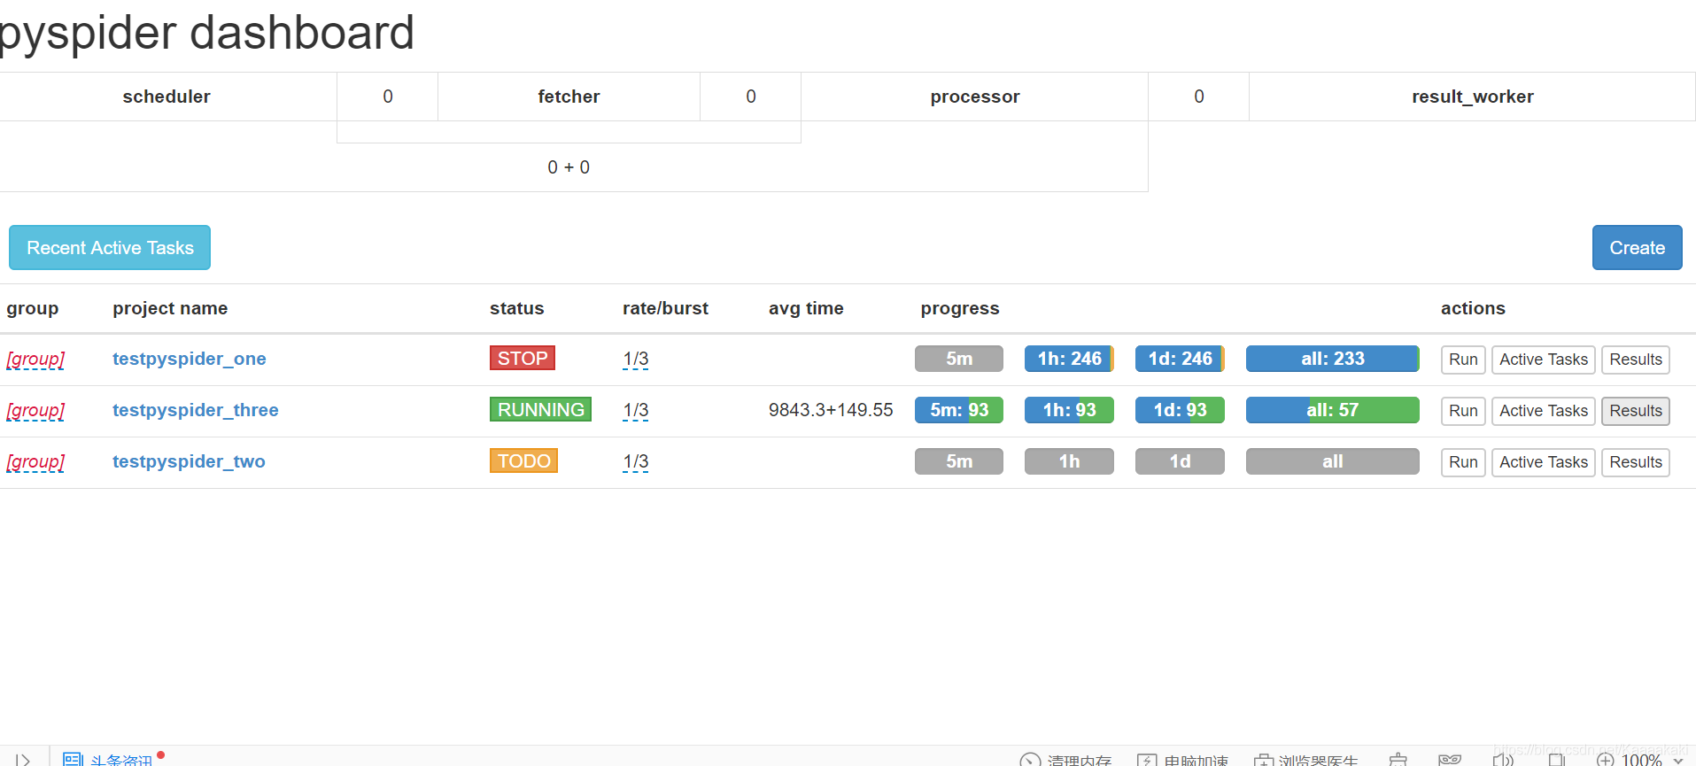Image resolution: width=1696 pixels, height=766 pixels.
Task: Sort by the avg time column header
Action: 806,308
